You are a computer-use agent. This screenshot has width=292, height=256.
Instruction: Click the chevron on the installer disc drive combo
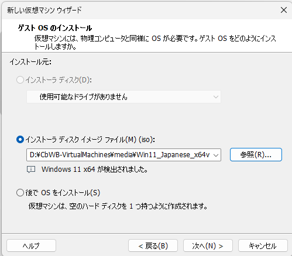[216, 97]
